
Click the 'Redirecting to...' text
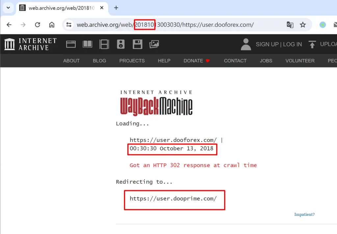[144, 182]
